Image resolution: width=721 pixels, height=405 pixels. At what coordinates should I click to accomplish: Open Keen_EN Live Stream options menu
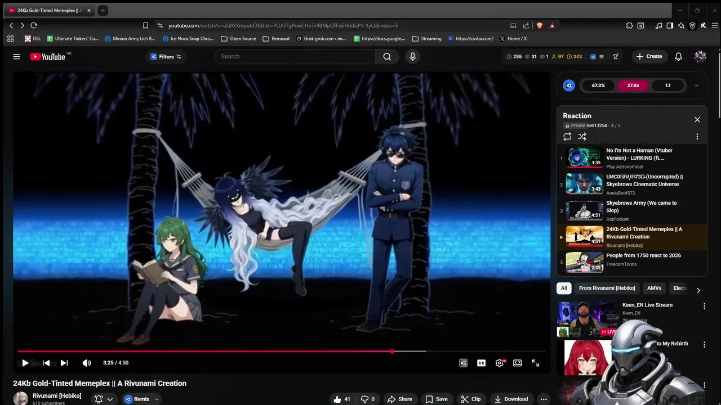coord(704,306)
